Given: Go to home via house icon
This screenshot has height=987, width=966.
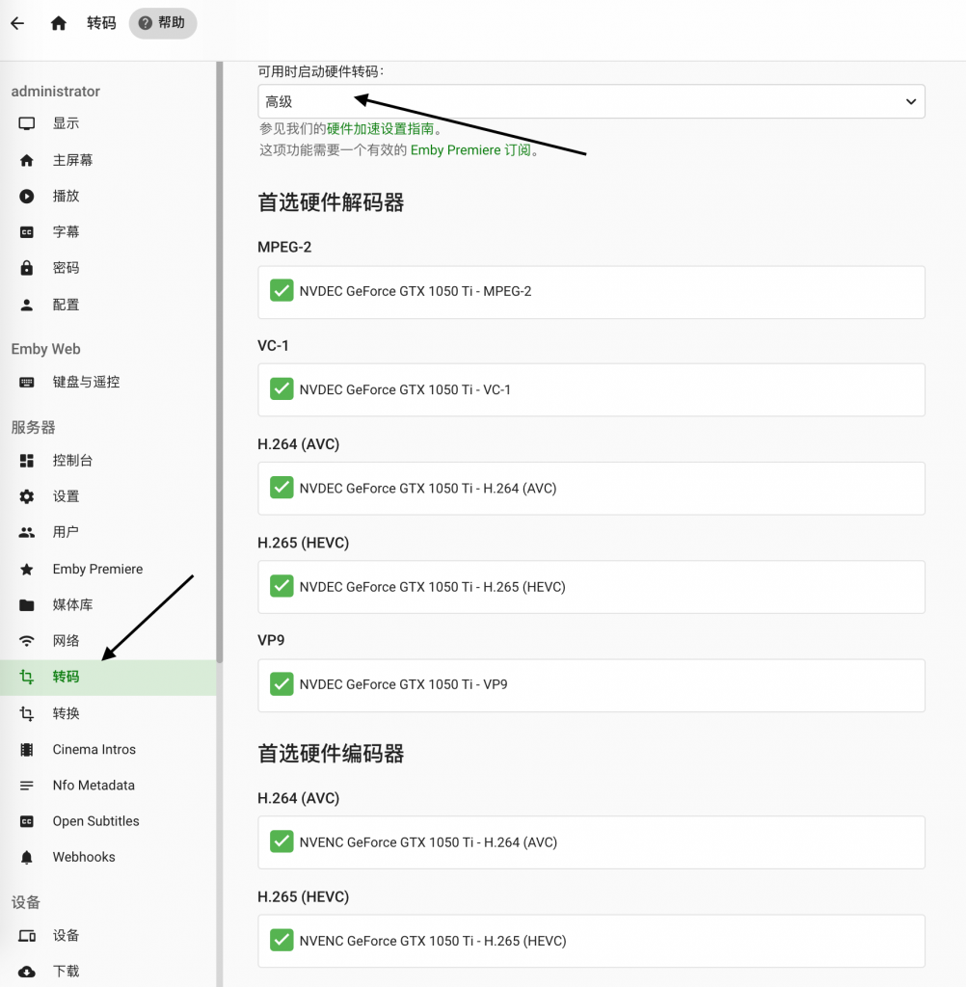Looking at the screenshot, I should coord(59,23).
